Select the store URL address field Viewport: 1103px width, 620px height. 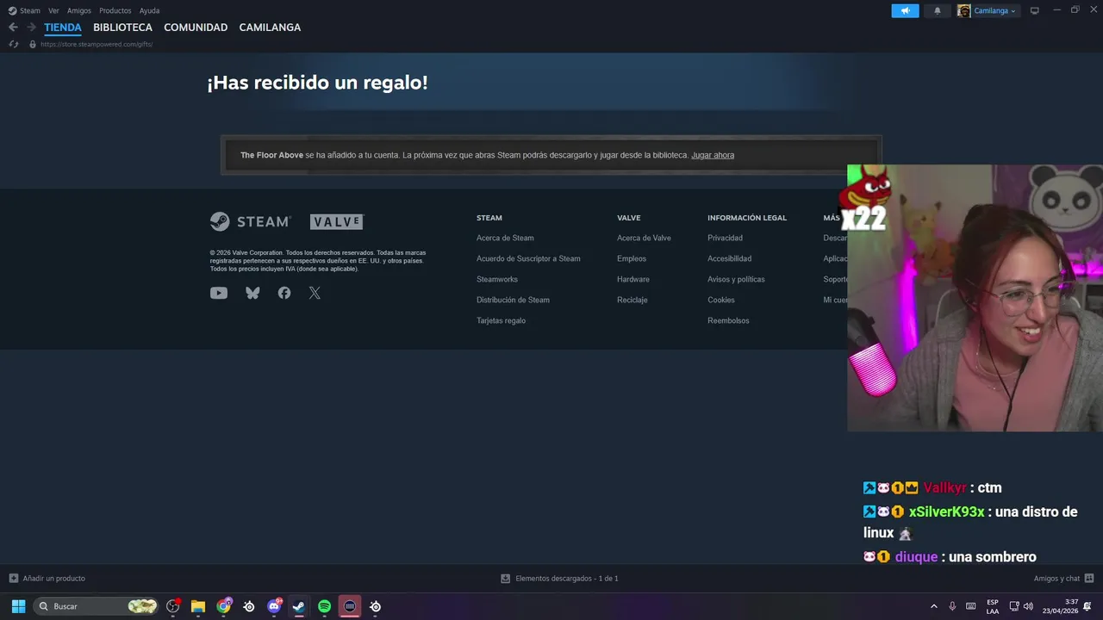(97, 44)
